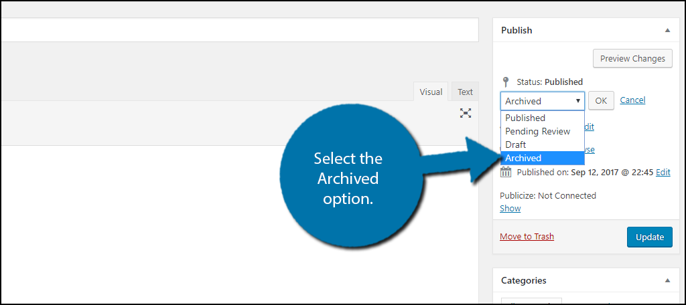Open the status dropdown showing Archived
Screen dimensions: 686x305
543,101
